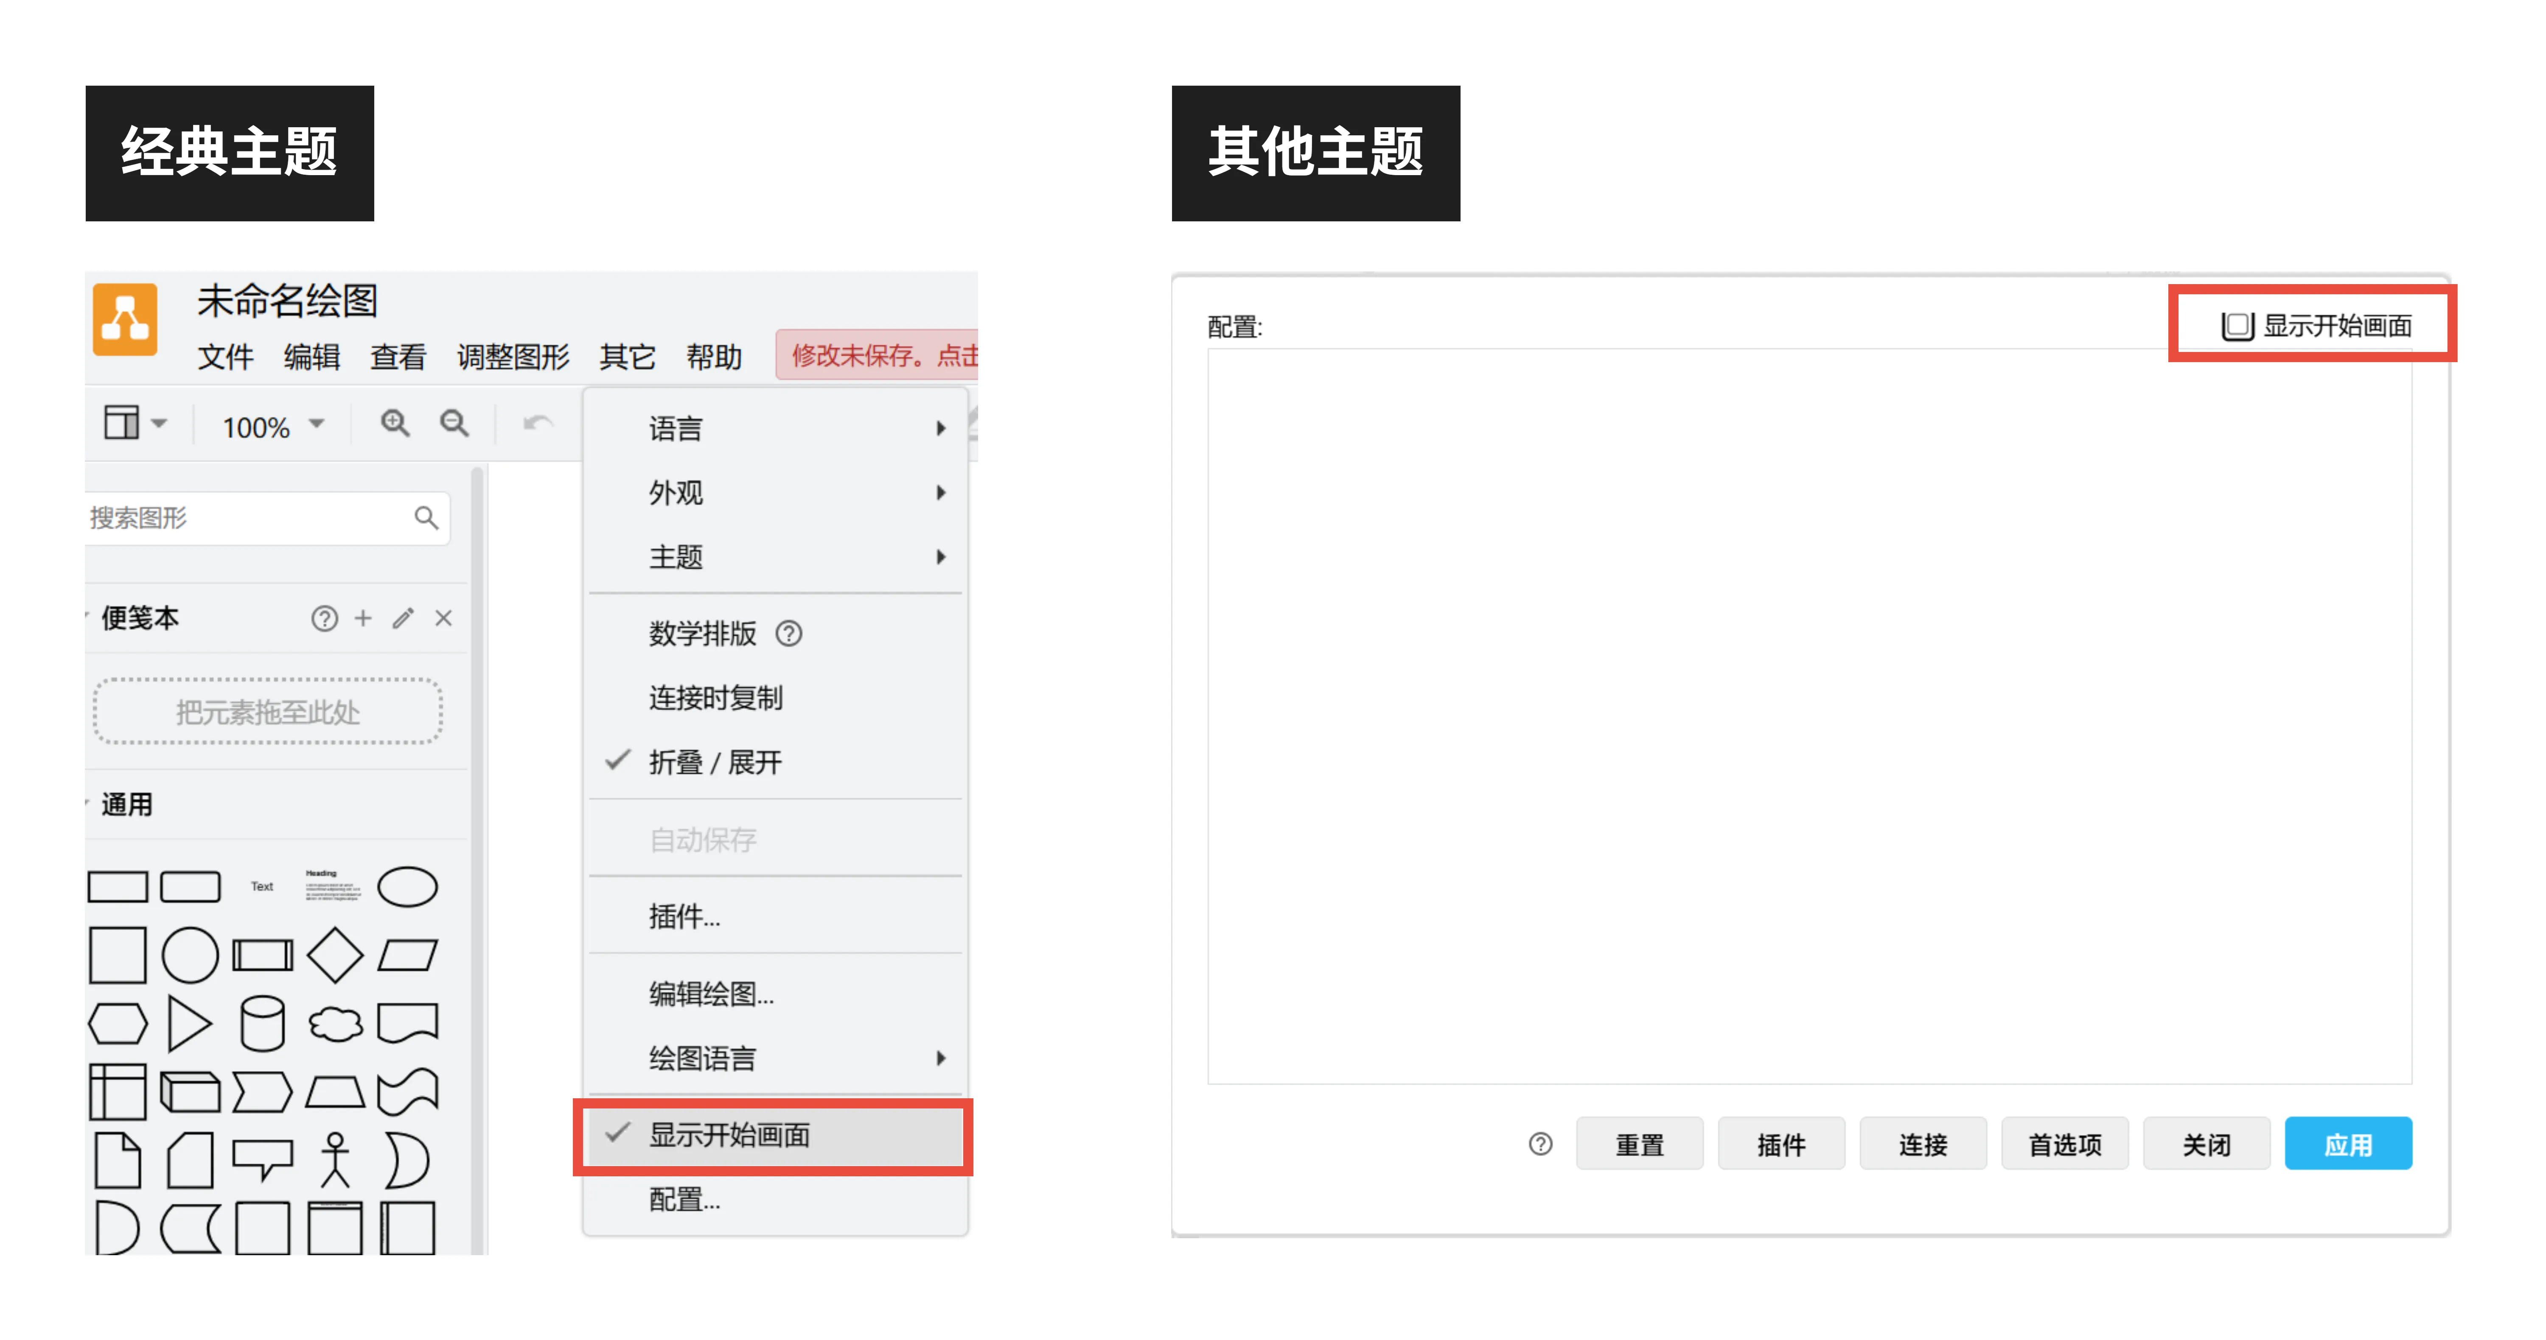2546x1340 pixels.
Task: Open the 编辑 menu
Action: point(312,357)
